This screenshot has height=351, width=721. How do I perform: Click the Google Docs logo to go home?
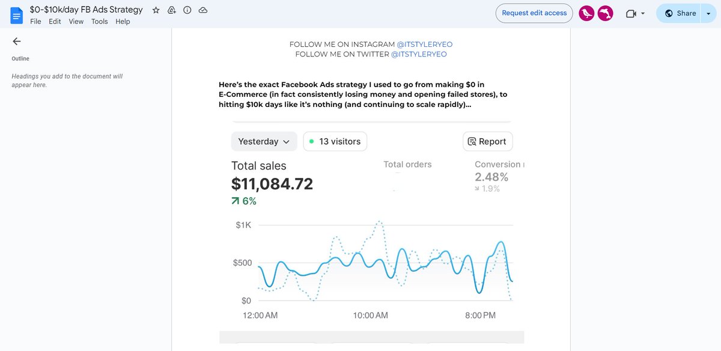click(16, 14)
